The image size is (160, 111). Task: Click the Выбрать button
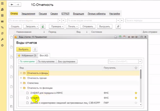pyautogui.click(x=24, y=49)
